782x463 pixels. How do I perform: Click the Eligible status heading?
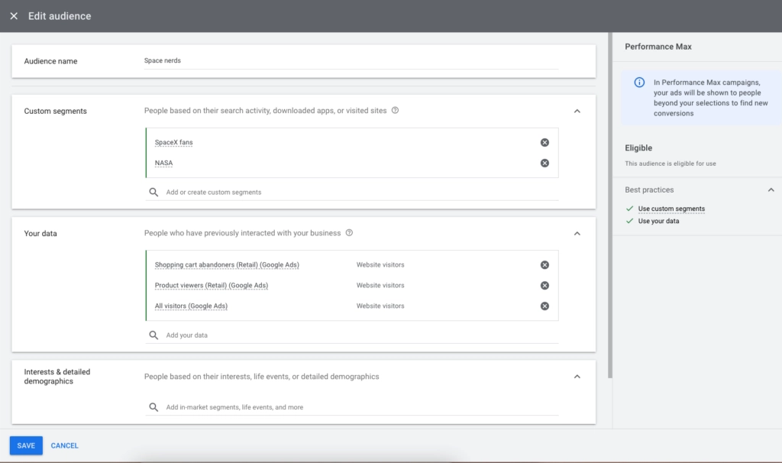tap(638, 148)
